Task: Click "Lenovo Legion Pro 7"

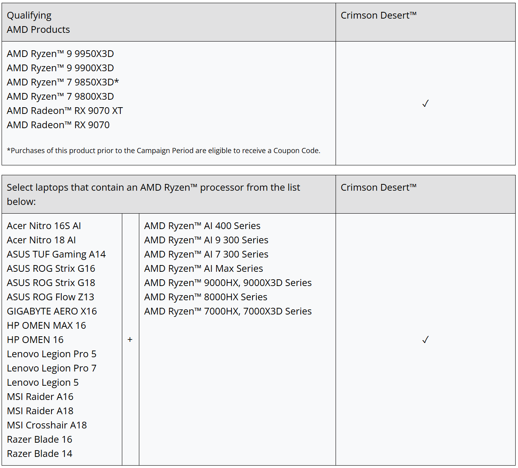Action: [x=51, y=368]
